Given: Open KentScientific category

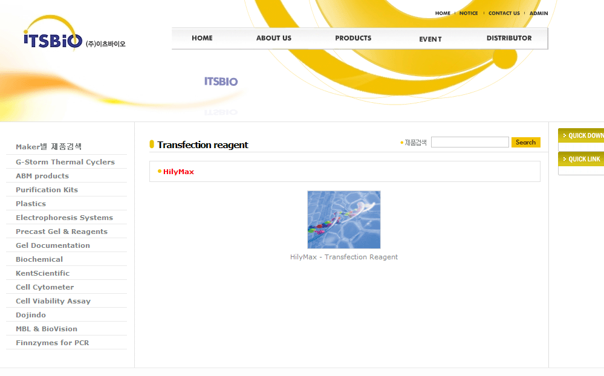Looking at the screenshot, I should coord(43,273).
